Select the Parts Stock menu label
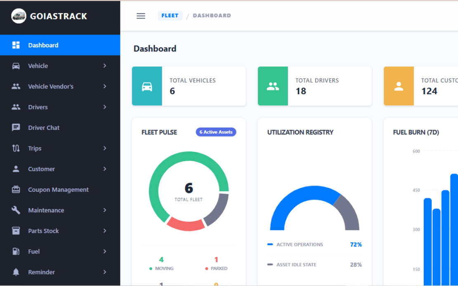The height and width of the screenshot is (286, 458). click(43, 231)
